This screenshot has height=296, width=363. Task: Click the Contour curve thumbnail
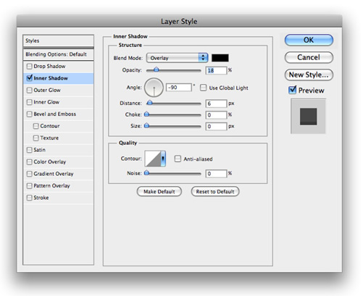point(153,158)
